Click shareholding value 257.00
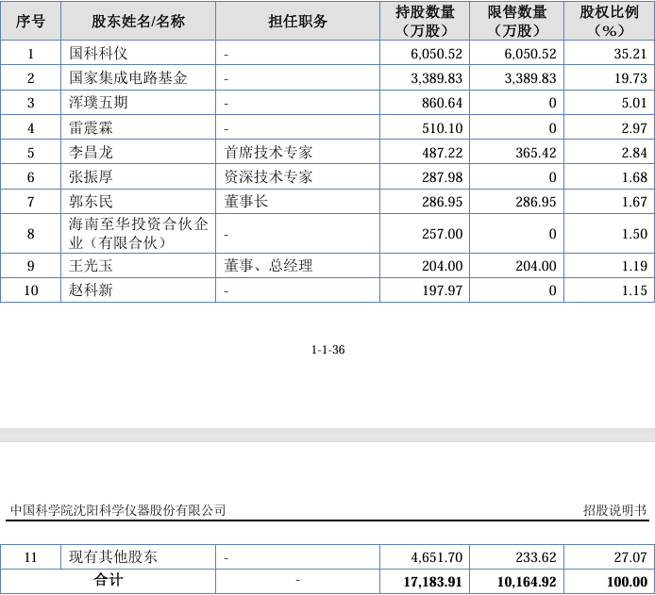The height and width of the screenshot is (595, 655). 443,234
